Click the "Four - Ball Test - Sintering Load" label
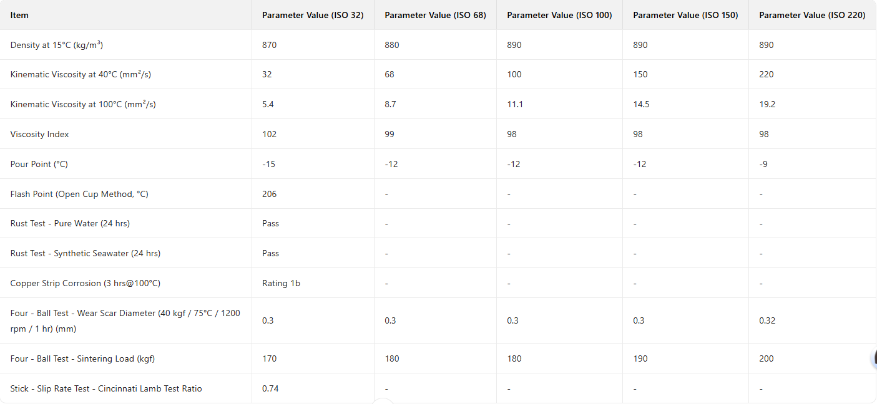Image resolution: width=877 pixels, height=404 pixels. tap(82, 358)
